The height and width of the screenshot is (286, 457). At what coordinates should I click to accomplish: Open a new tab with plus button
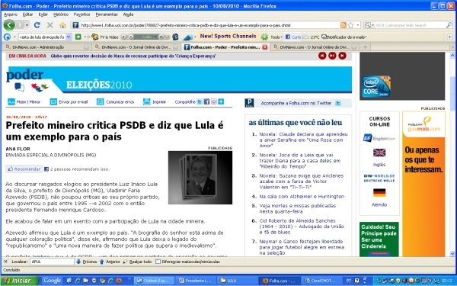pos(365,47)
